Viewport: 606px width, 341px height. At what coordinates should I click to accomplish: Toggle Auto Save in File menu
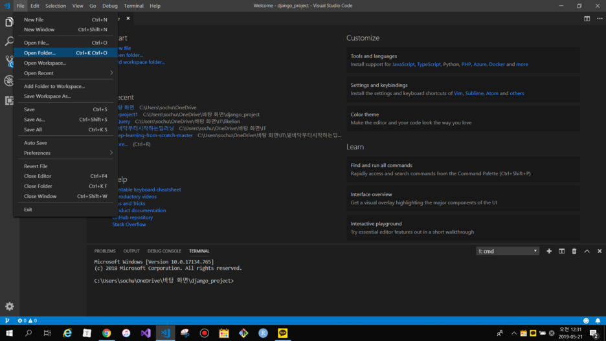pos(64,143)
